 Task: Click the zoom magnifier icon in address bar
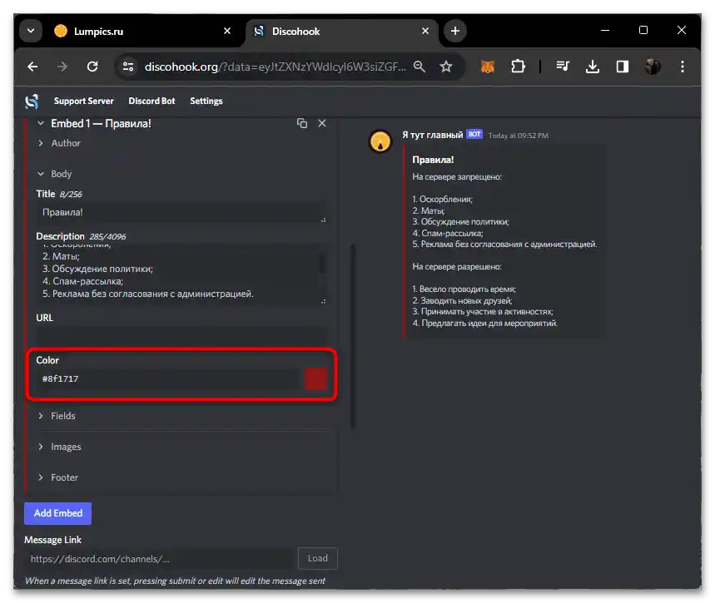tap(419, 67)
